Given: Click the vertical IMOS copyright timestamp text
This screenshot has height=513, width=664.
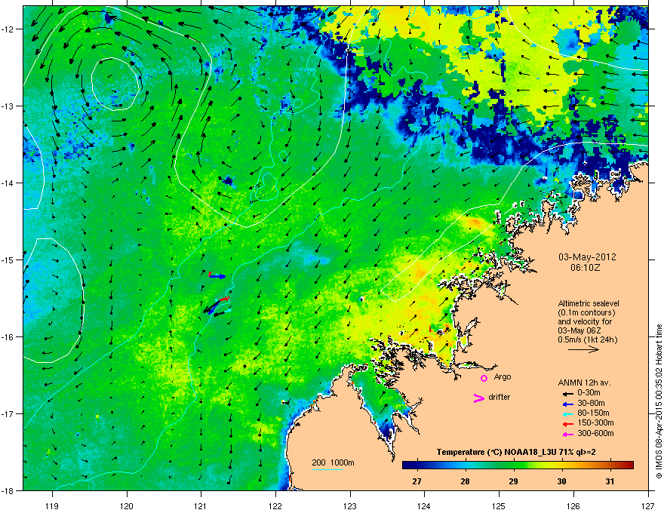Looking at the screenshot, I should click(x=659, y=401).
